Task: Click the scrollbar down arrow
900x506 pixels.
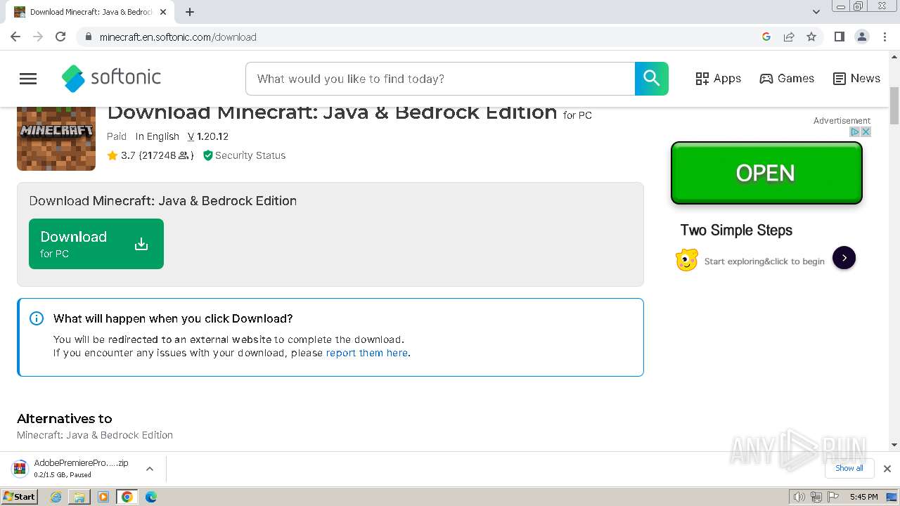Action: (x=894, y=445)
